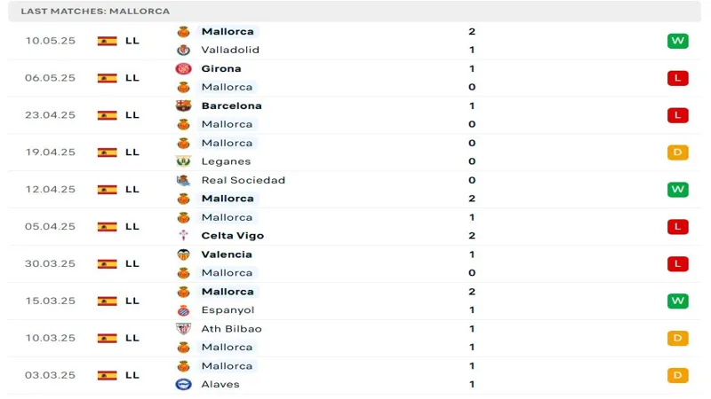This screenshot has height=399, width=711.
Task: Click the Spain flag on the 10.05.25 row
Action: coord(108,41)
